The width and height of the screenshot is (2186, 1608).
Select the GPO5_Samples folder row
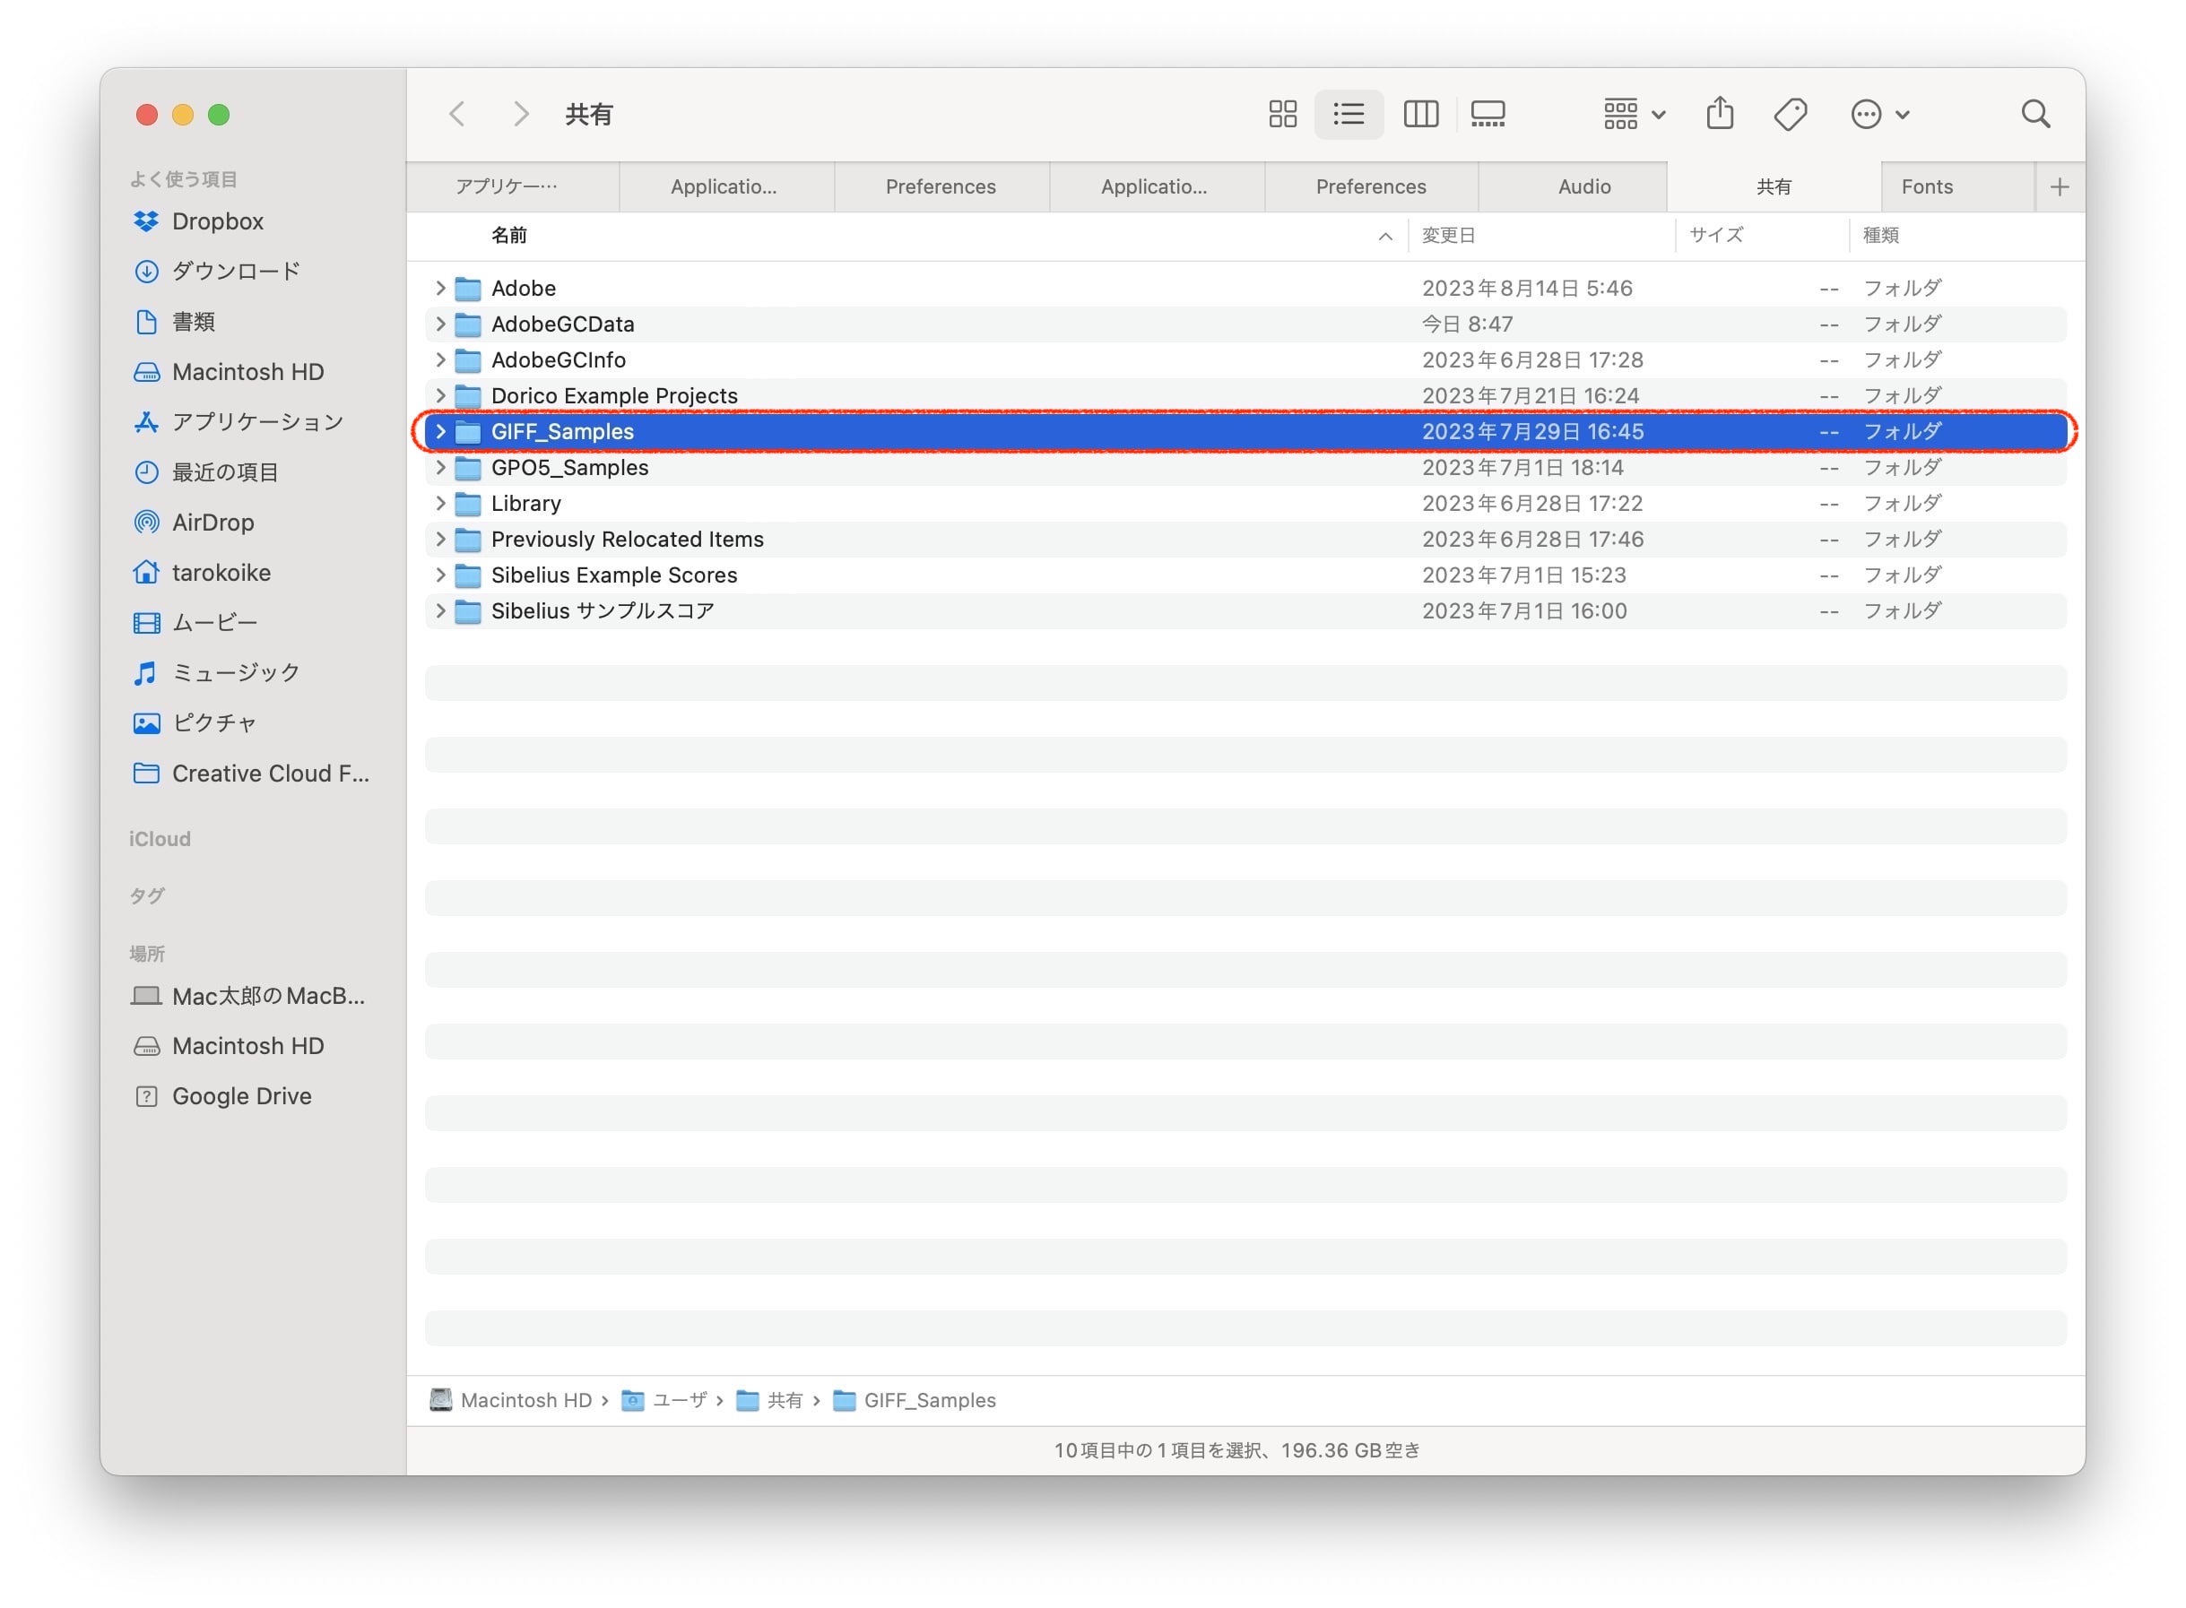[x=1245, y=468]
